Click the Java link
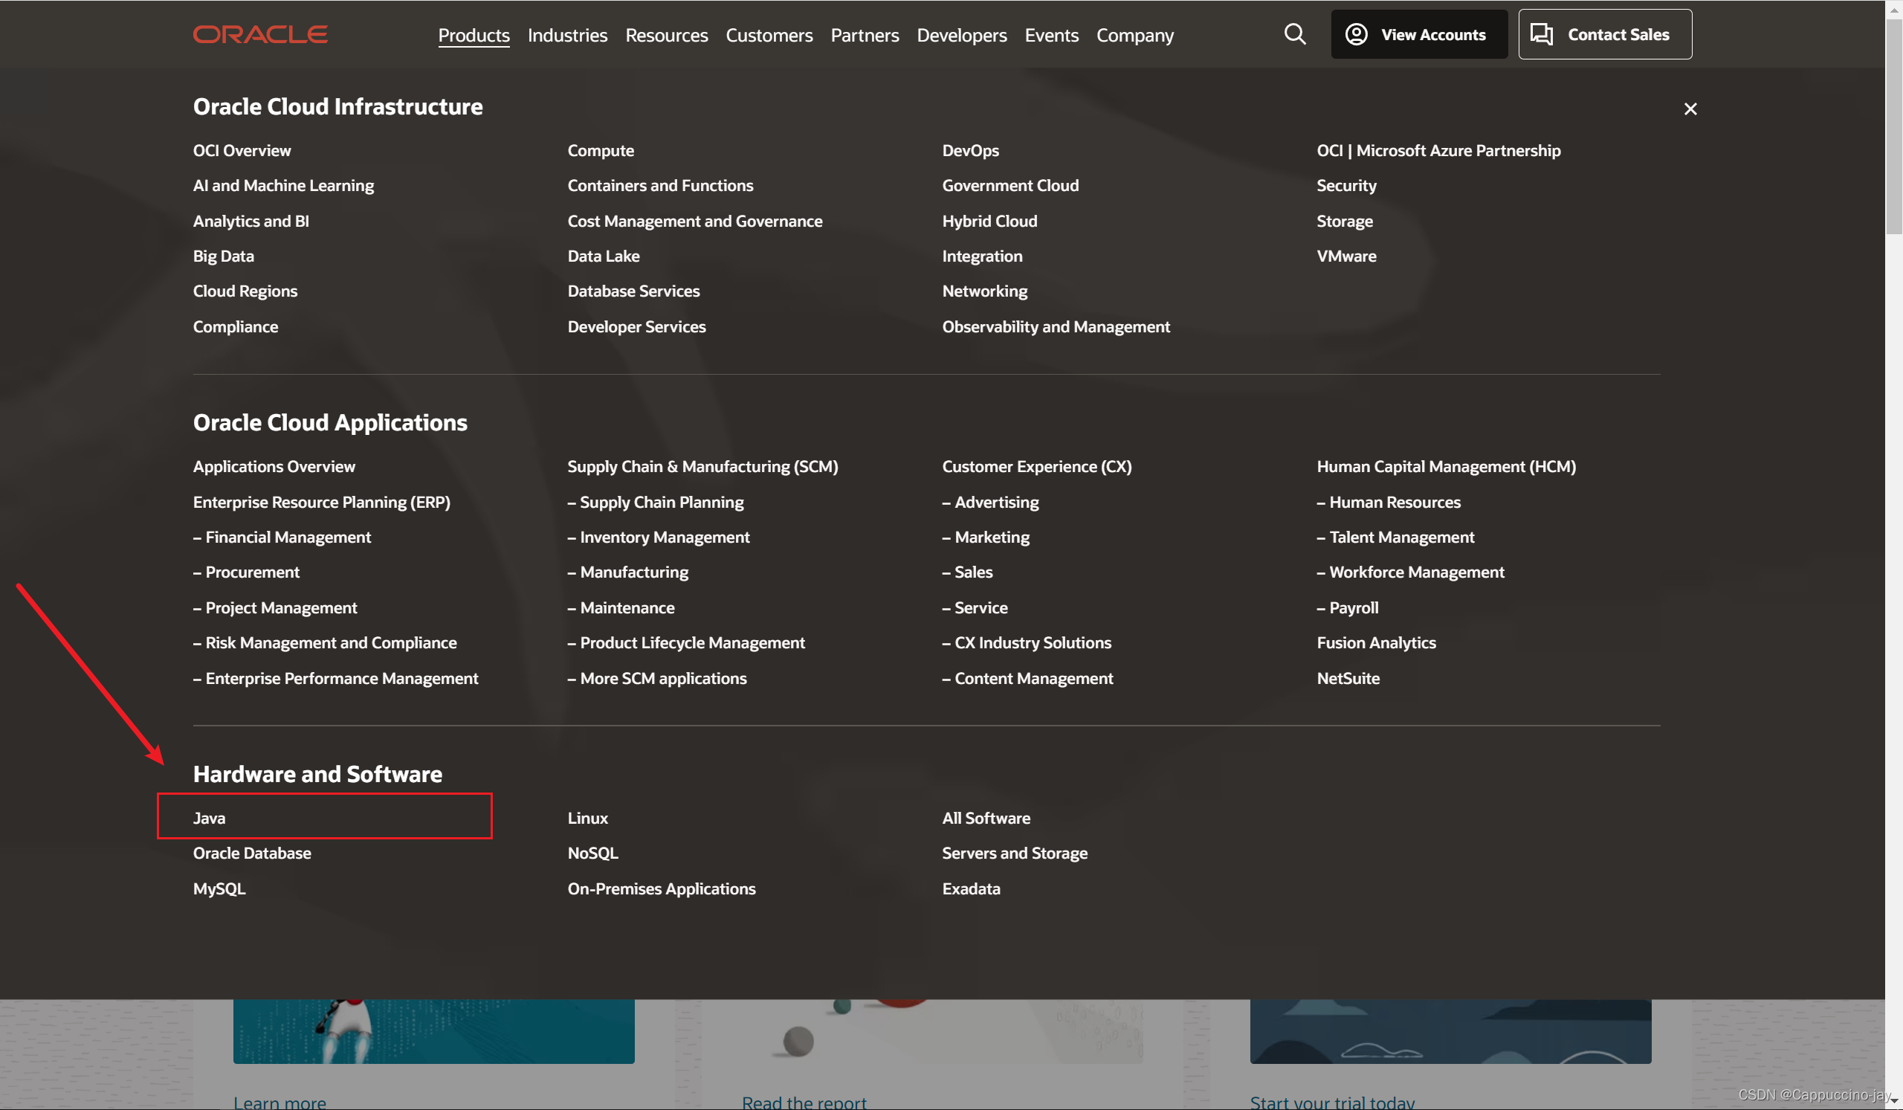This screenshot has height=1110, width=1903. tap(209, 818)
